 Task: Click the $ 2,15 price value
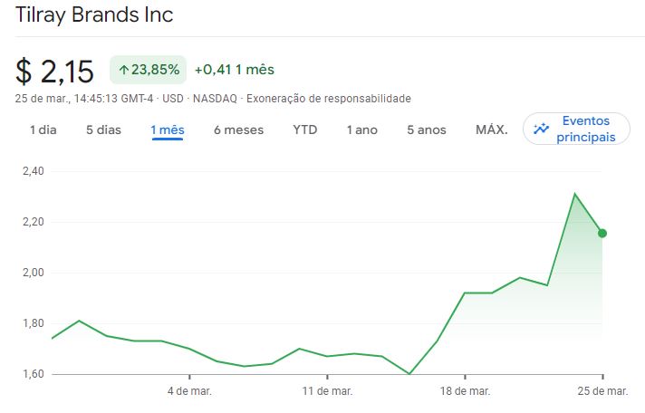(54, 71)
